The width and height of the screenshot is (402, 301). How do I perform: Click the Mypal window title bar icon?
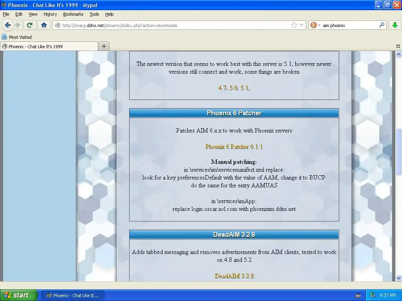[4, 5]
